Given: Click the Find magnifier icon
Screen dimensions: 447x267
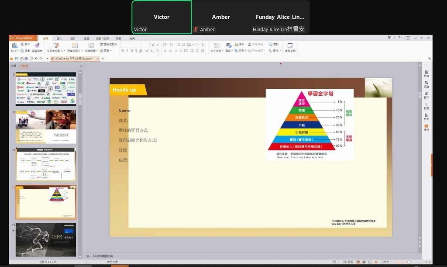Looking at the screenshot, I should click(271, 45).
